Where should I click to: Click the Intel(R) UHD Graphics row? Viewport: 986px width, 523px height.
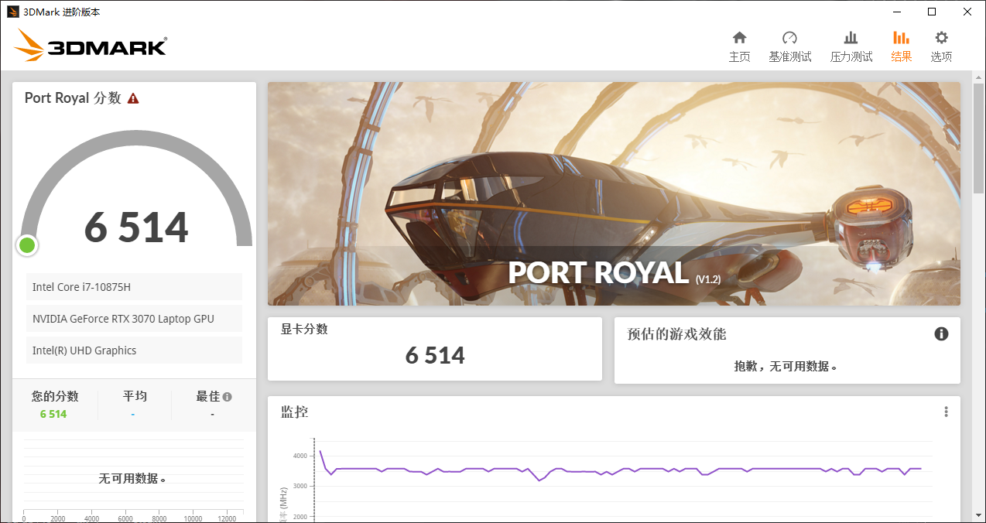(134, 350)
